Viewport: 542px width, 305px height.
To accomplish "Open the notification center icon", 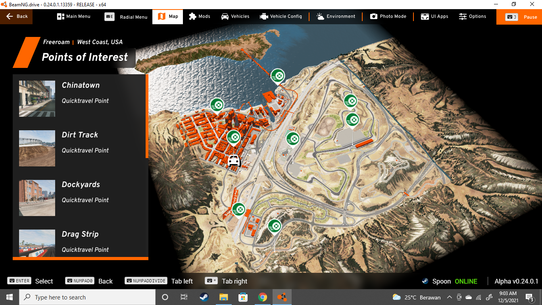I will 530,297.
